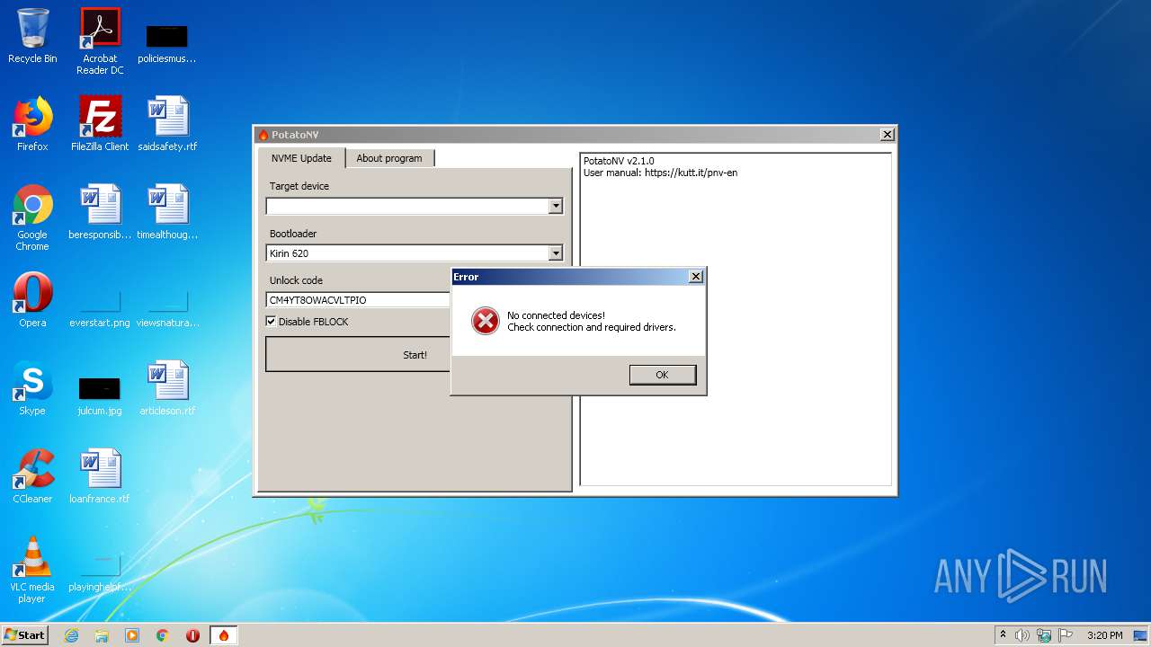This screenshot has height=647, width=1151.
Task: Open the CCleaner desktop icon
Action: (32, 476)
